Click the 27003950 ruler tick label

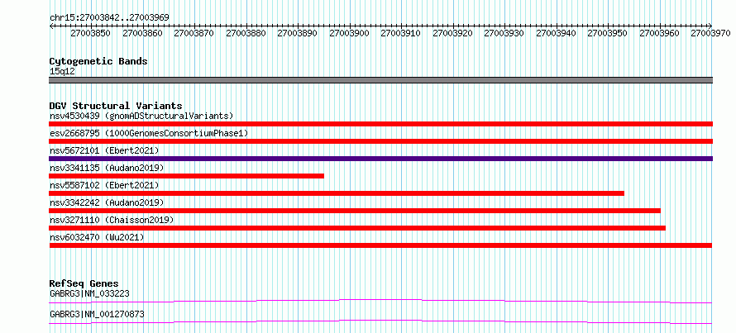(607, 34)
